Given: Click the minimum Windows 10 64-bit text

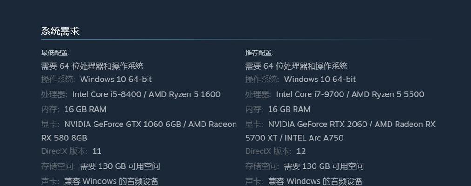Looking at the screenshot, I should 116,79.
